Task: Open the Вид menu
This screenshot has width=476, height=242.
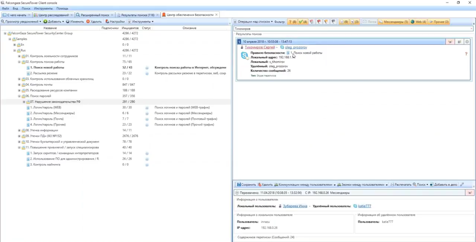Action: (15, 8)
